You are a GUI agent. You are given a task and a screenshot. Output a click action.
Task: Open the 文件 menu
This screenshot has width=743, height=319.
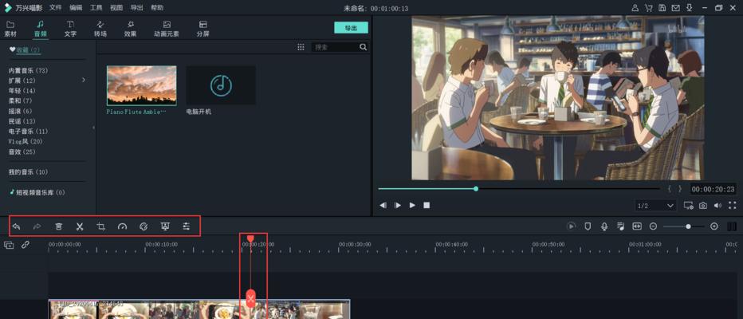tap(56, 8)
